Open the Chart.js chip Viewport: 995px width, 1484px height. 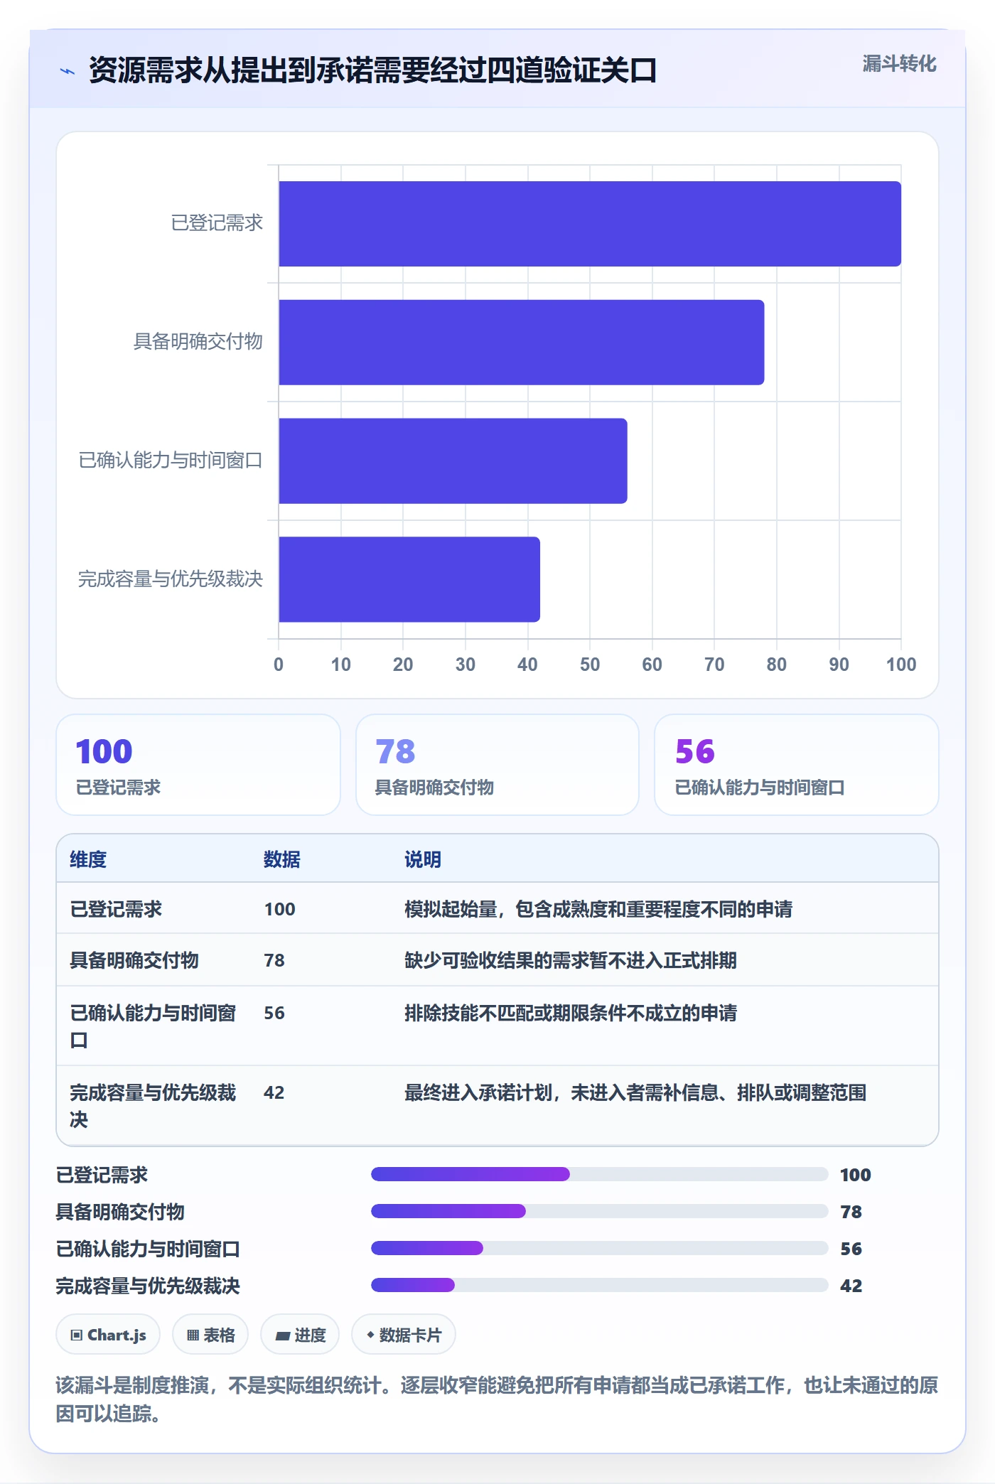(x=108, y=1335)
